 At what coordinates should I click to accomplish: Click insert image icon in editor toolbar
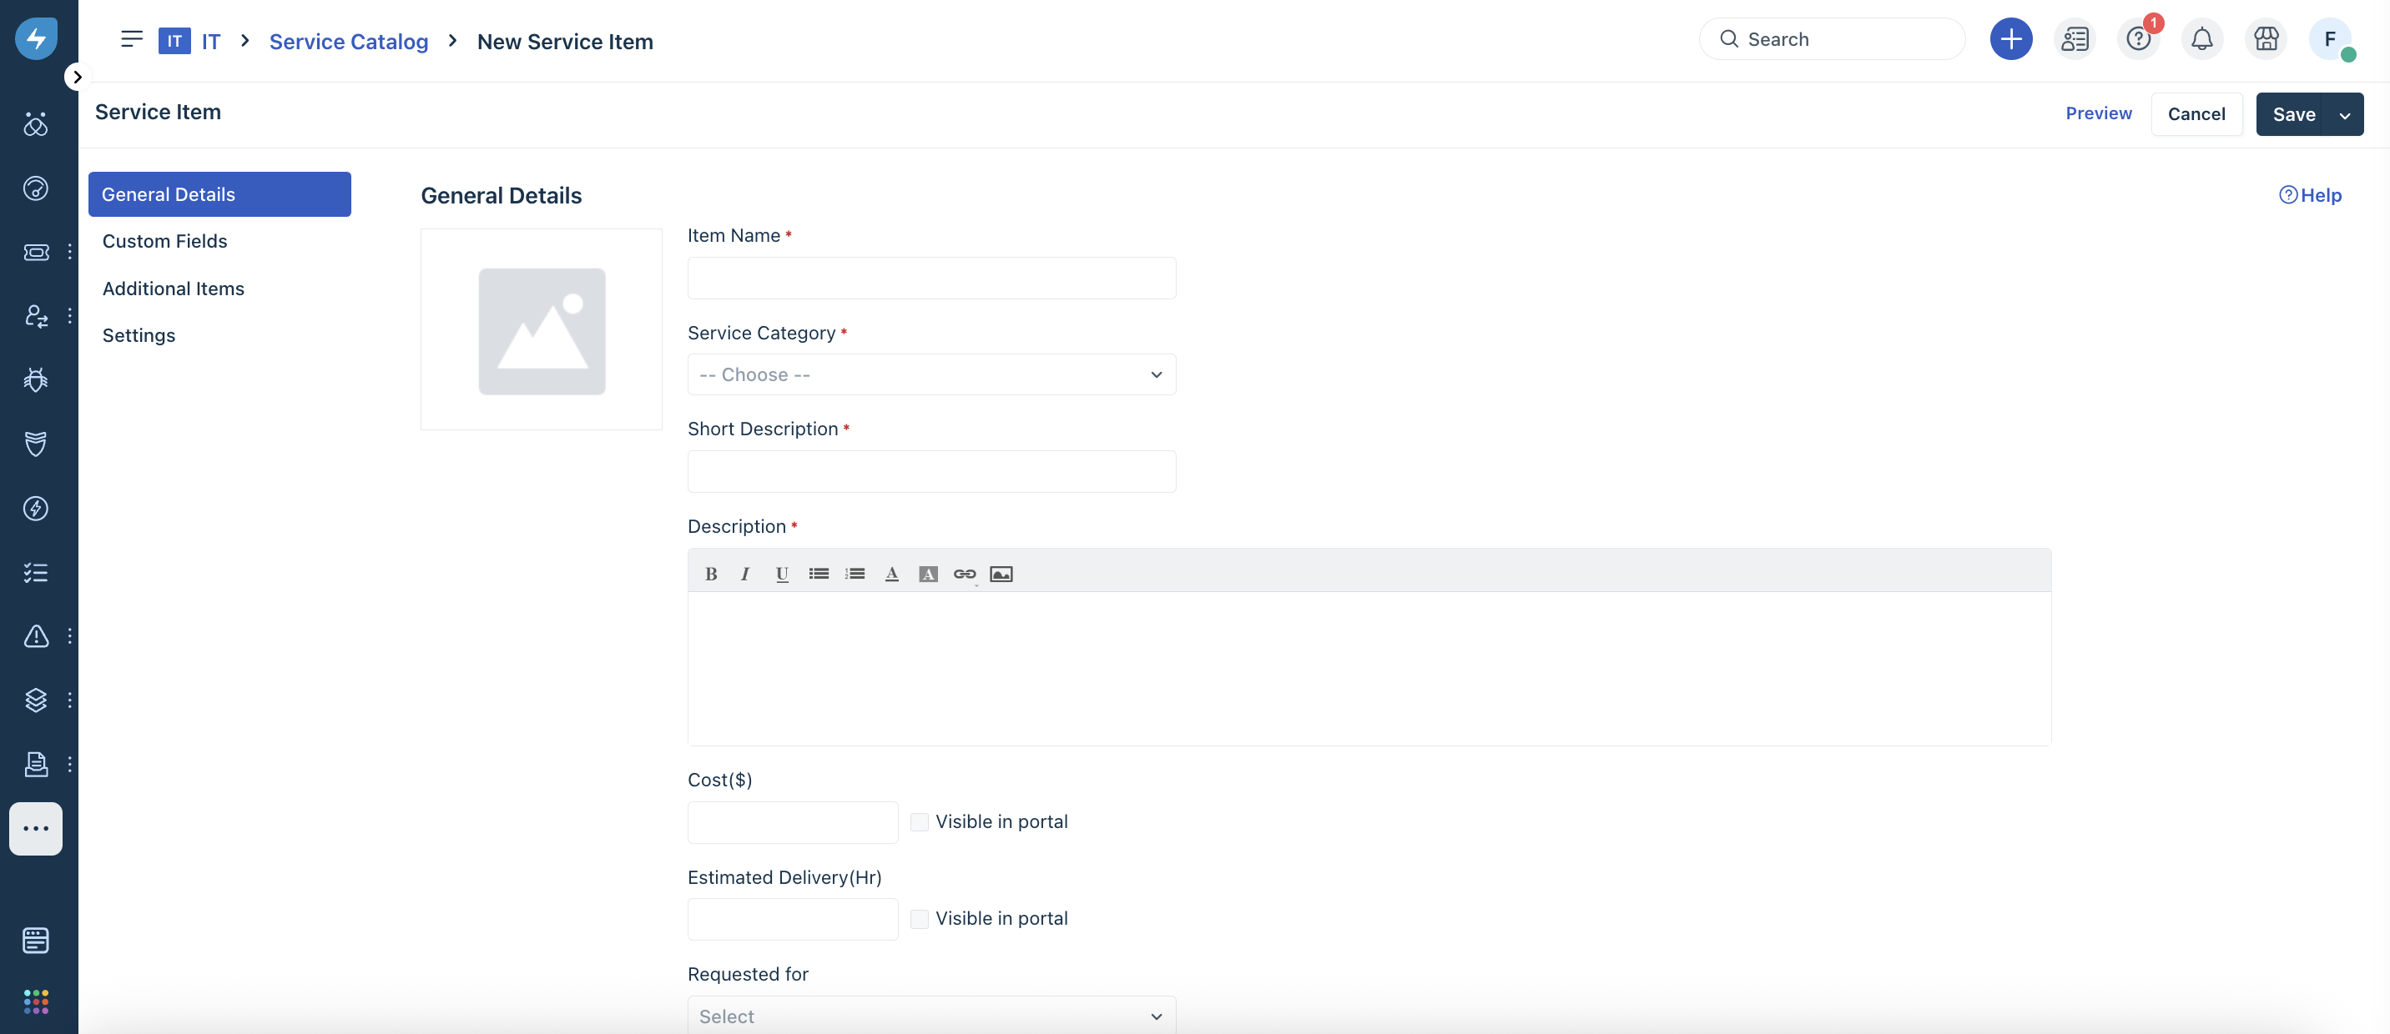tap(1001, 574)
